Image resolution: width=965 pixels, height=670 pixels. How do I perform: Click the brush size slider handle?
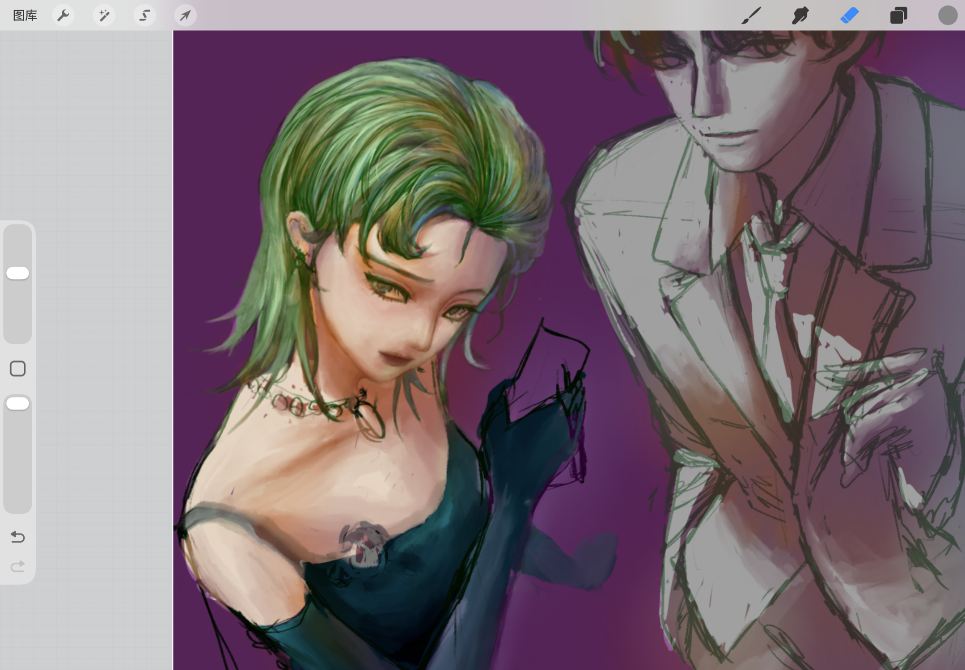pos(17,273)
